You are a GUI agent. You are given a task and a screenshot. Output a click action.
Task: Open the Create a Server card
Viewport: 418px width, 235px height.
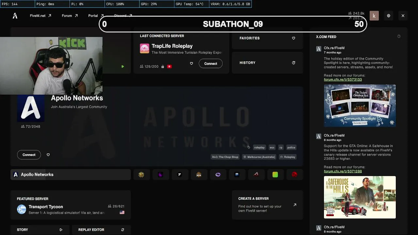267,205
